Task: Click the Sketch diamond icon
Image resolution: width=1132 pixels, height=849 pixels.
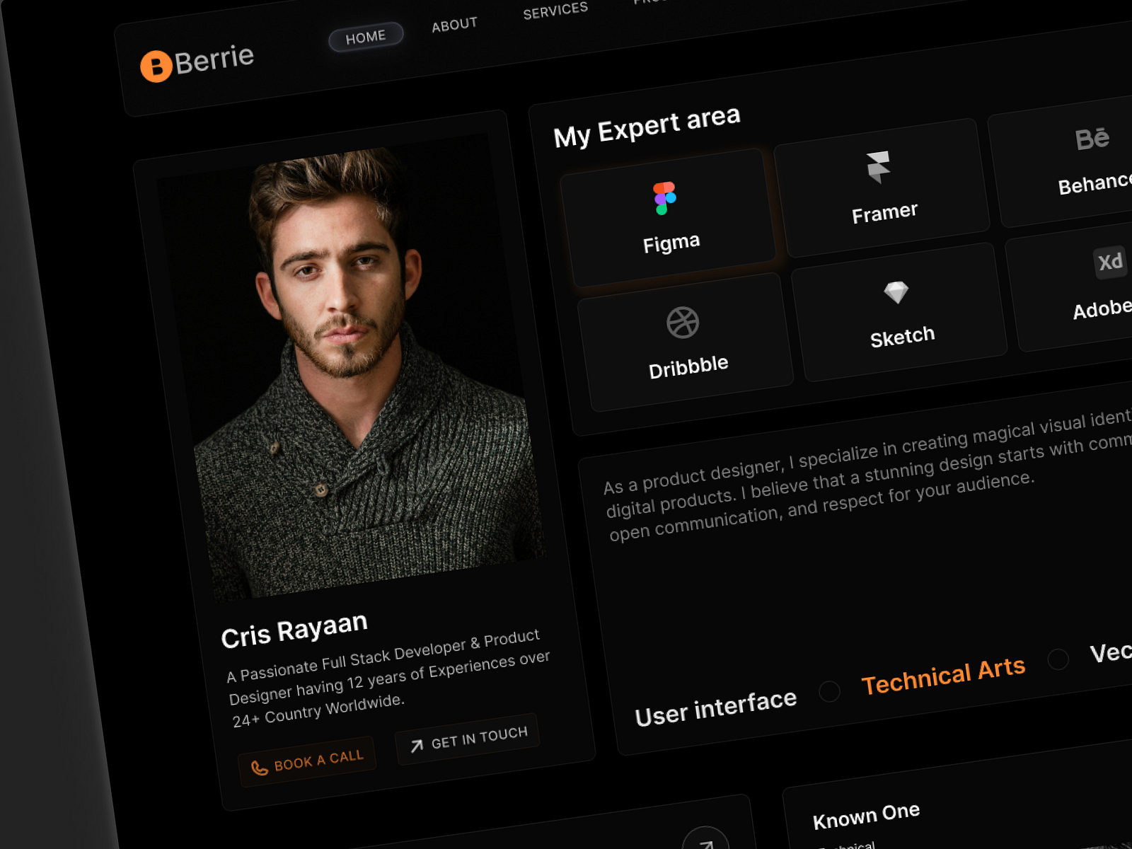Action: click(896, 291)
